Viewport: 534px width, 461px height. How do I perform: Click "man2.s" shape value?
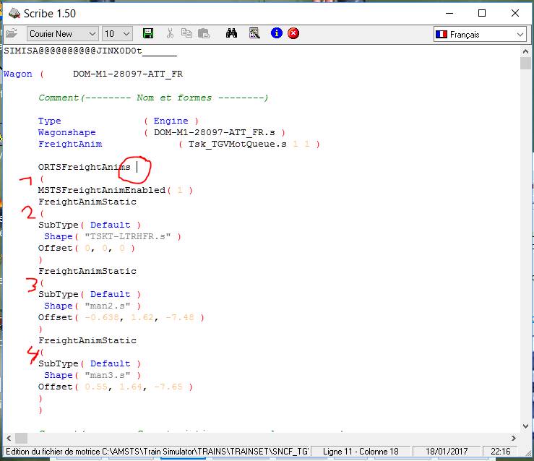point(107,306)
